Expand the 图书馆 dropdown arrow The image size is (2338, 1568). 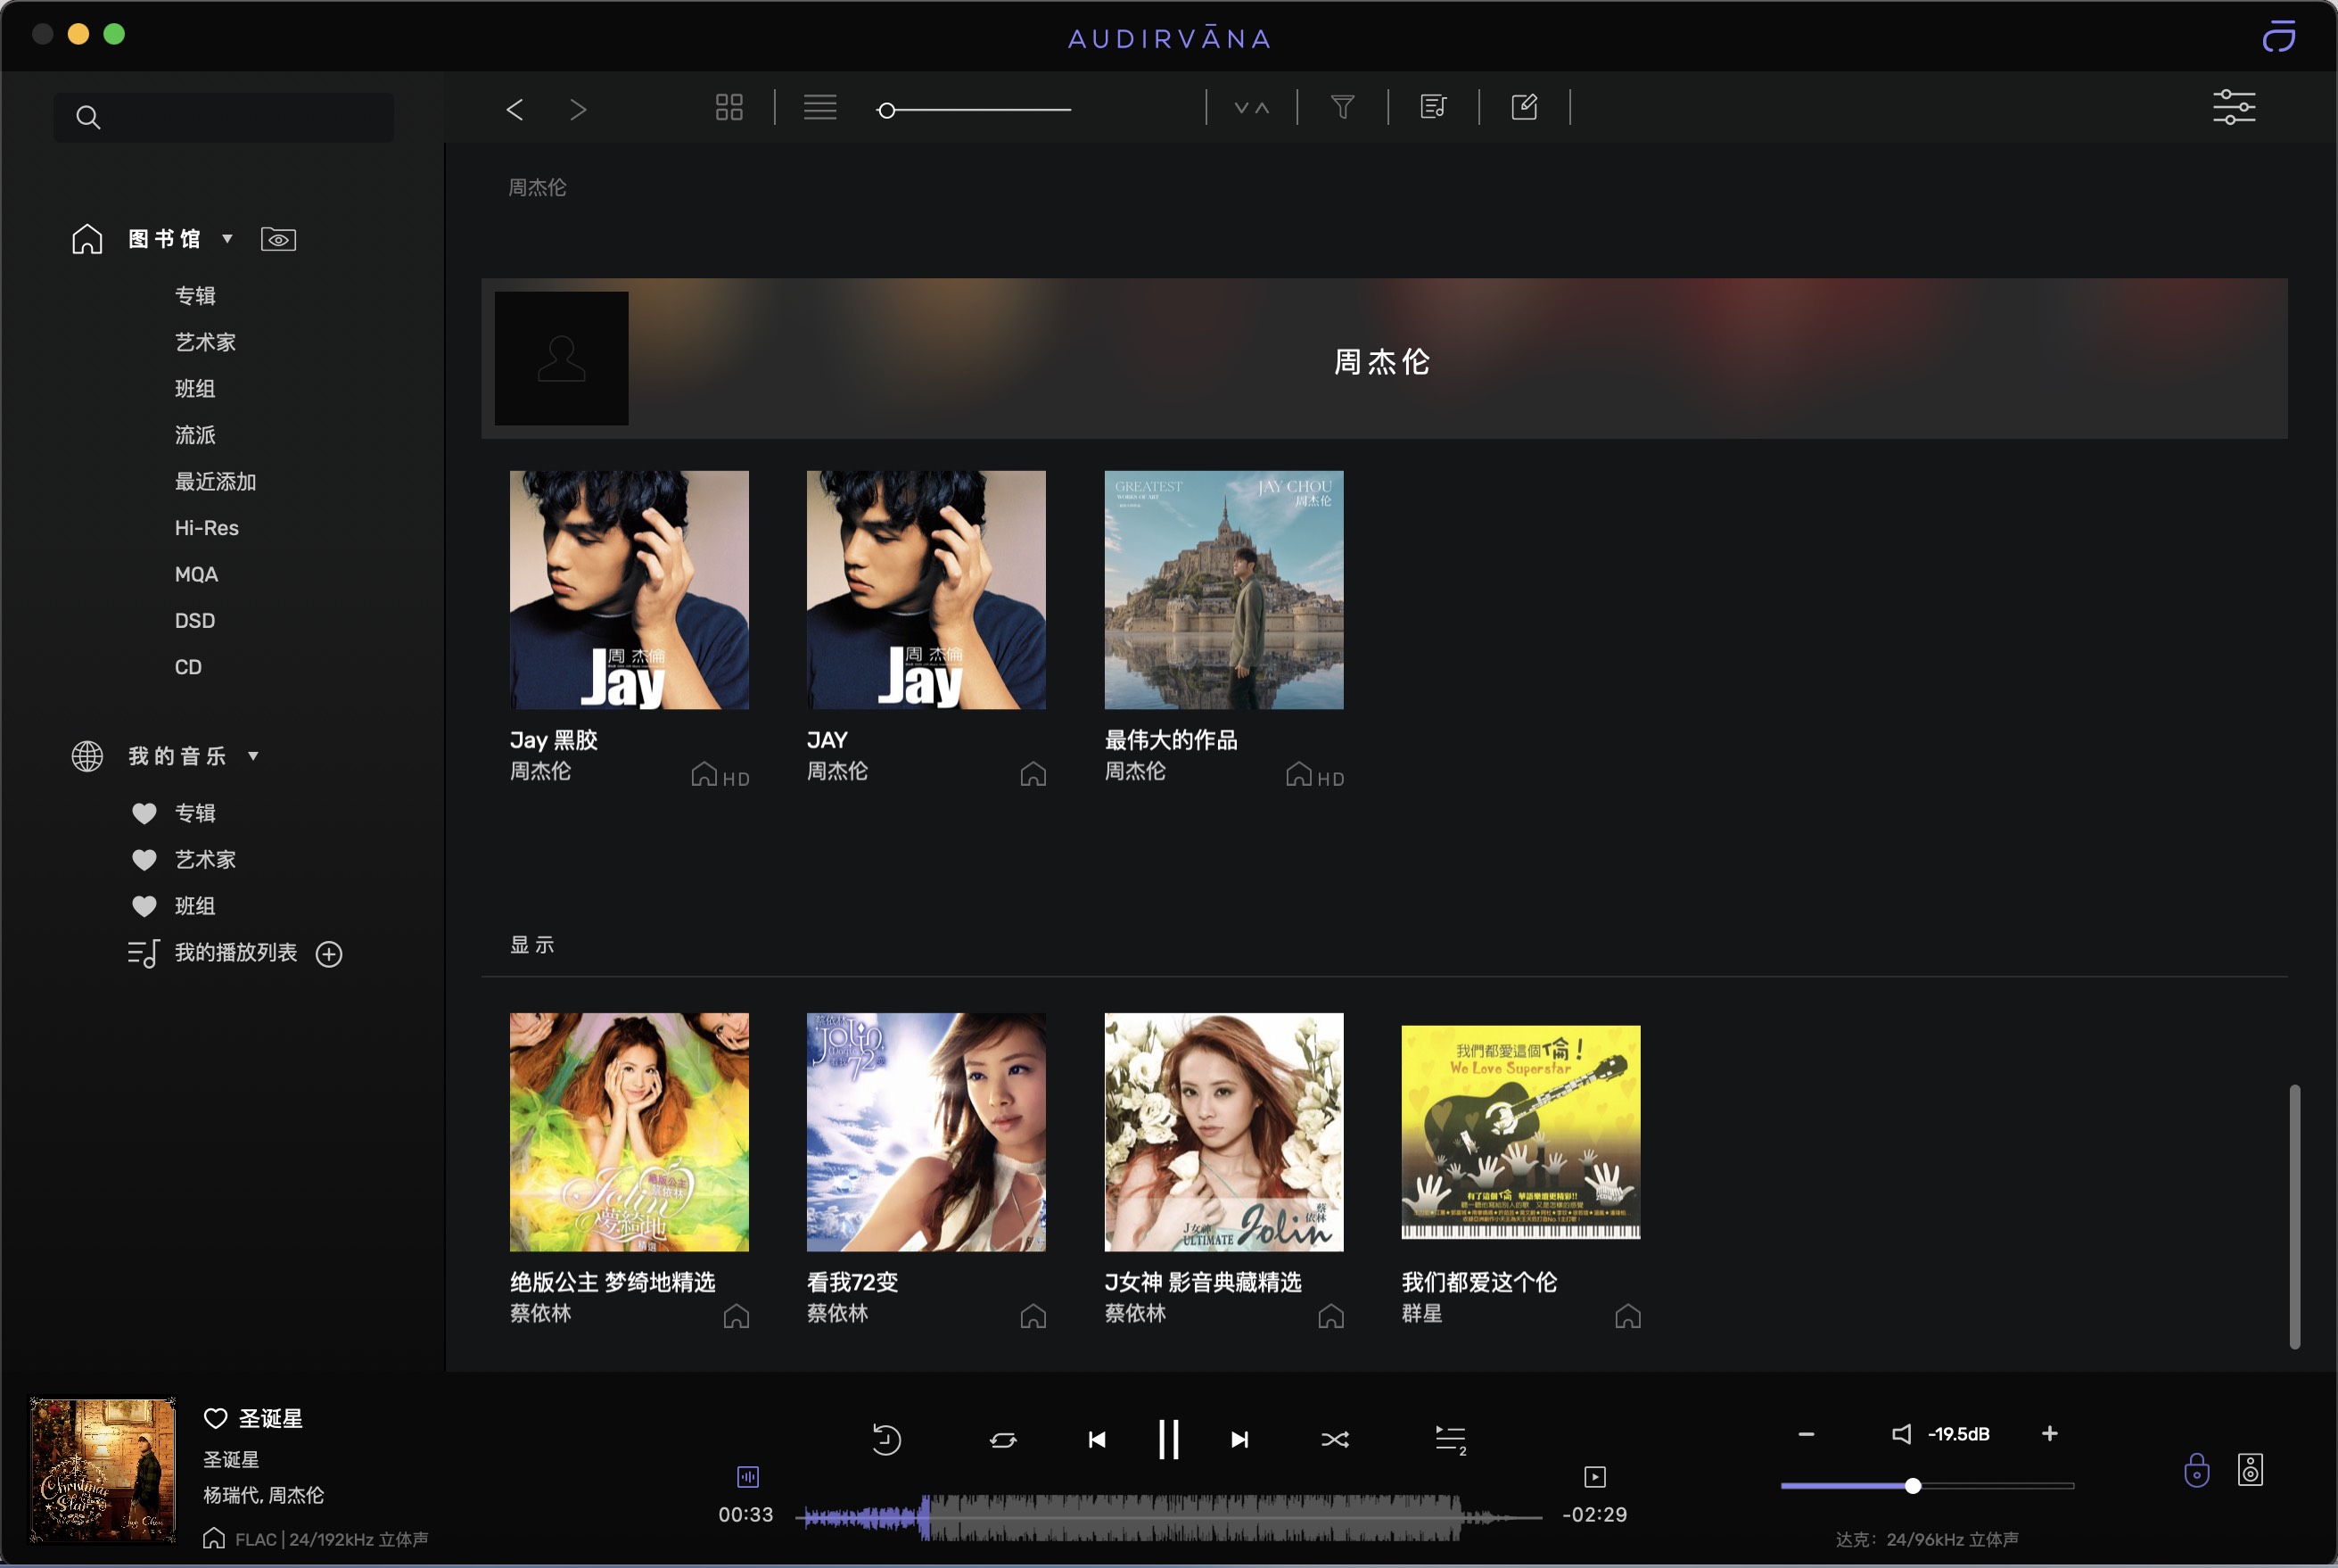point(228,239)
